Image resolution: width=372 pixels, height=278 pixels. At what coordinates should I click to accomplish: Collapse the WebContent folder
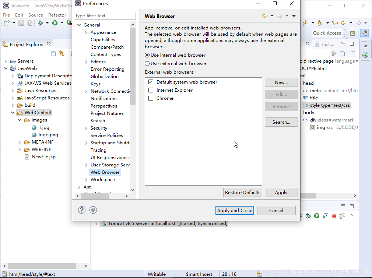coord(13,112)
